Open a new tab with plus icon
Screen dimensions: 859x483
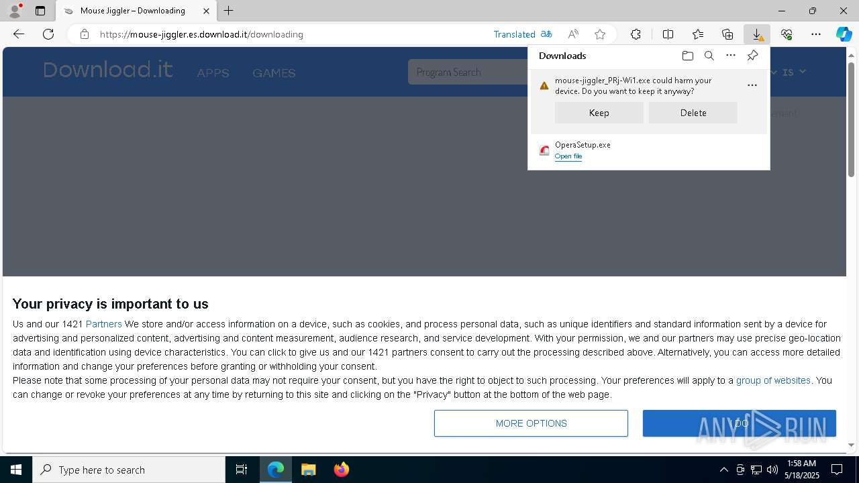(x=229, y=11)
